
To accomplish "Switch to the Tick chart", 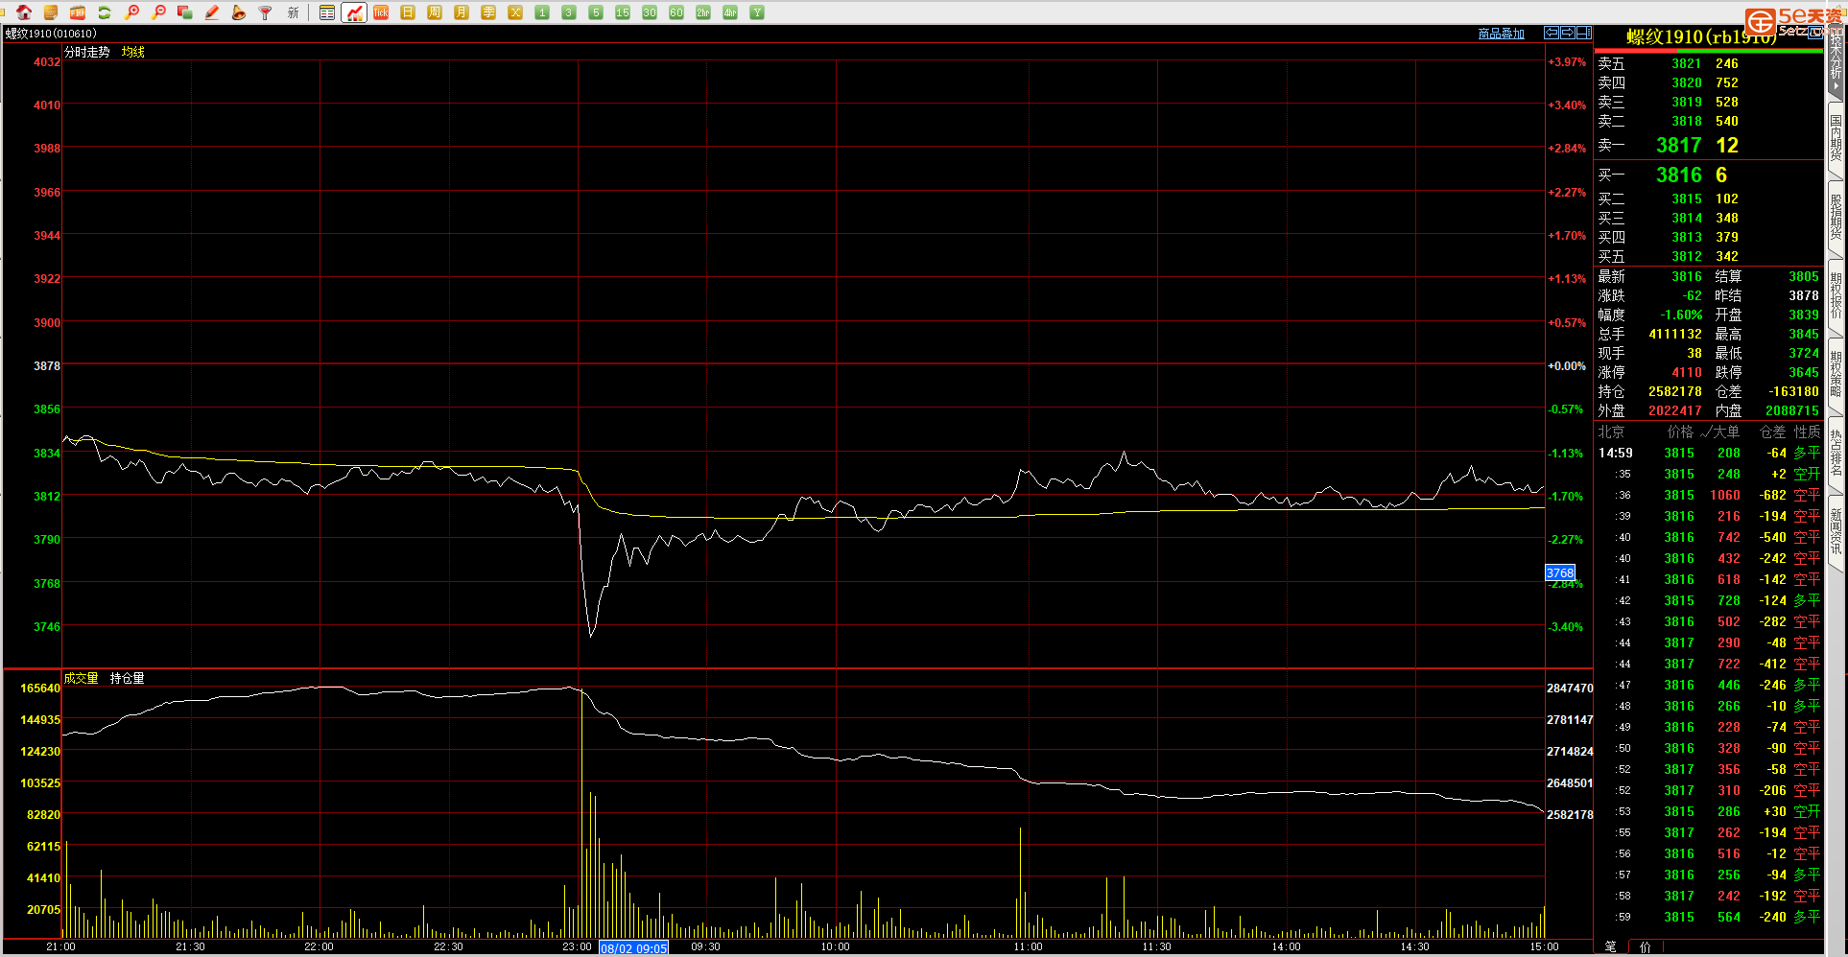I will tap(381, 12).
